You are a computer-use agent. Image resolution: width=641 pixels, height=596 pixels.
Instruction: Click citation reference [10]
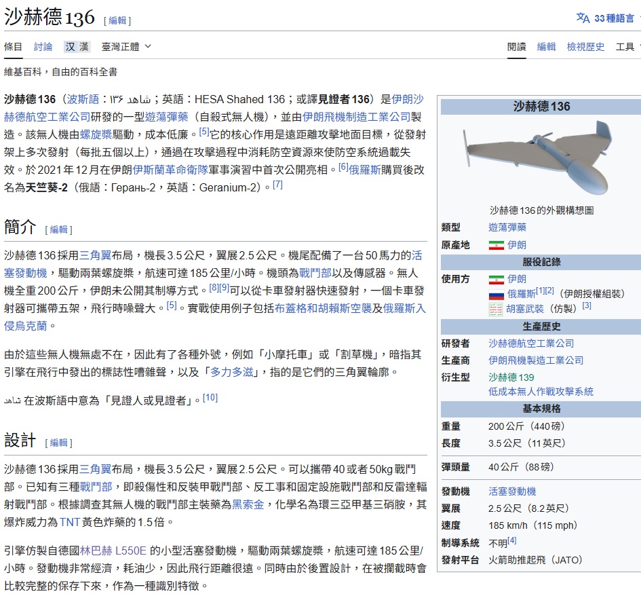[x=210, y=398]
